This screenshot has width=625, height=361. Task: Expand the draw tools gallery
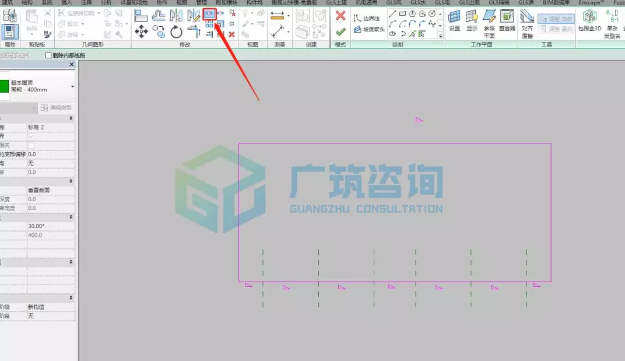(440, 36)
